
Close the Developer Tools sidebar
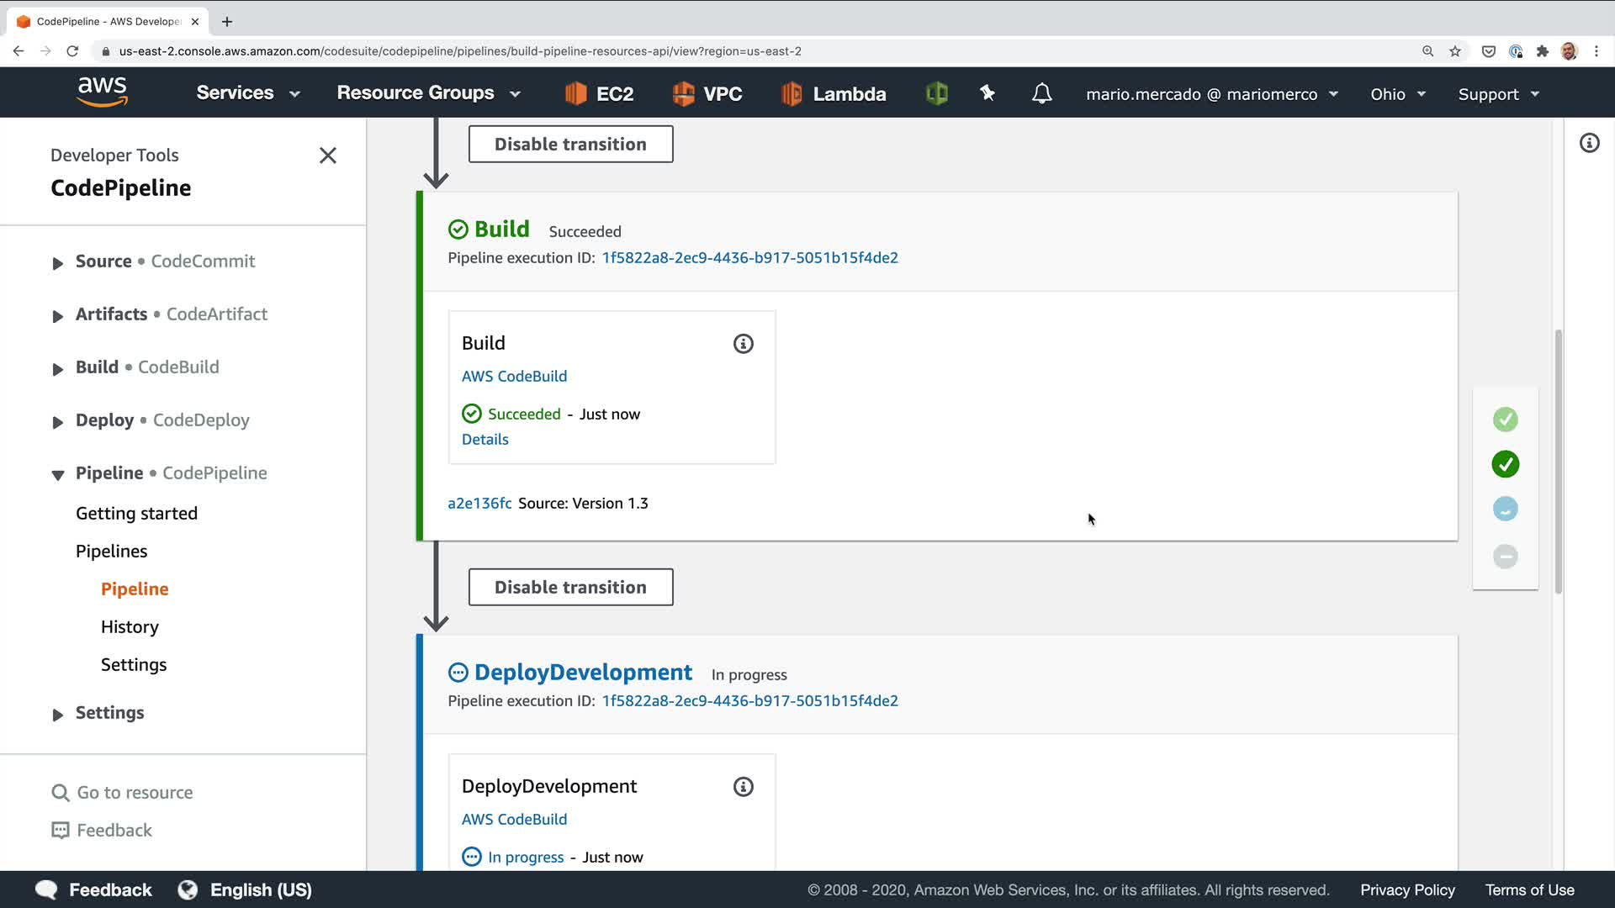click(x=328, y=156)
